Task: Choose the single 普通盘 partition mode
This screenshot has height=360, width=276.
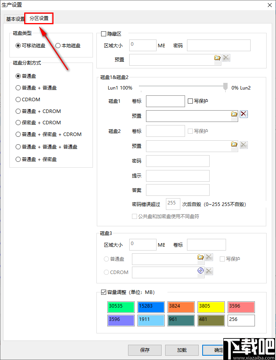Action: pos(26,76)
